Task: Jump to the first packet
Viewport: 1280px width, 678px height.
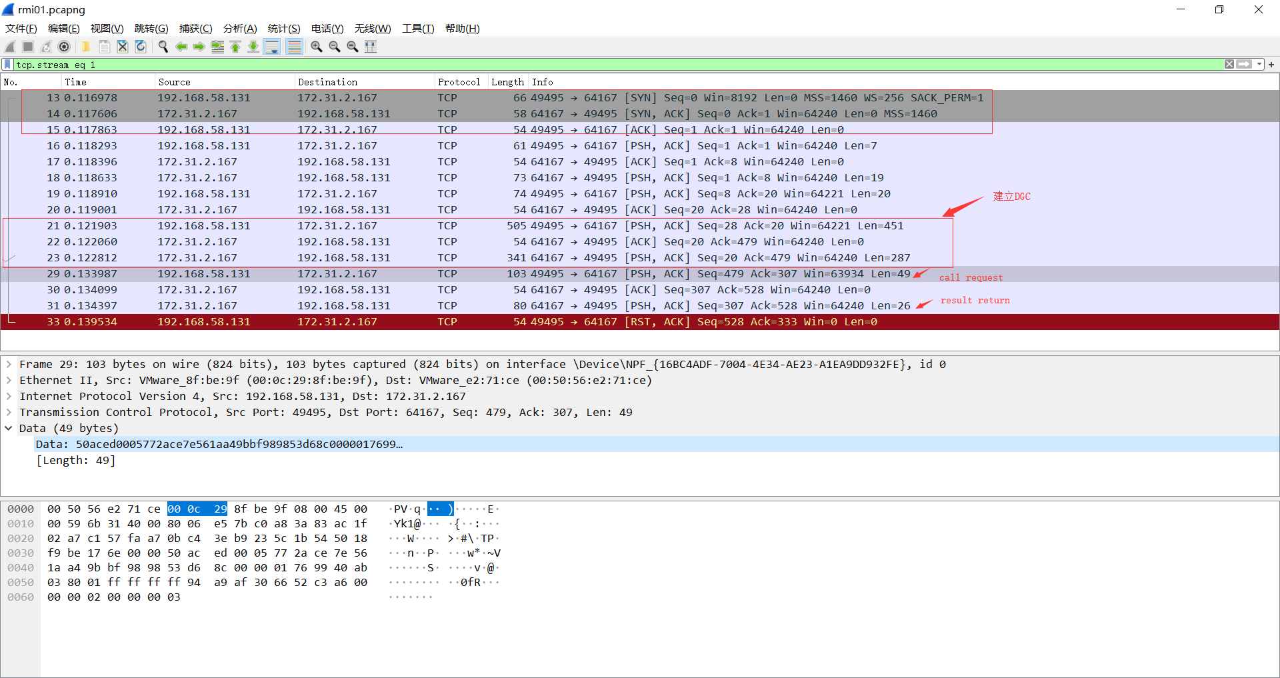Action: tap(235, 47)
